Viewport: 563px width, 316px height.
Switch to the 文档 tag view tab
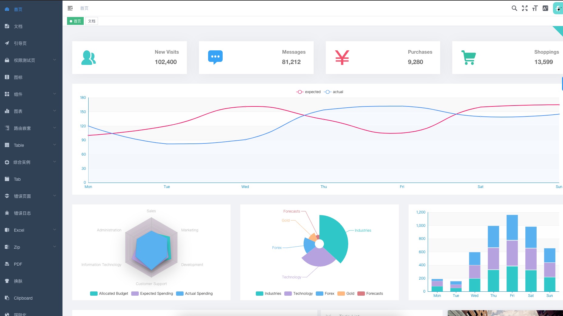coord(92,21)
